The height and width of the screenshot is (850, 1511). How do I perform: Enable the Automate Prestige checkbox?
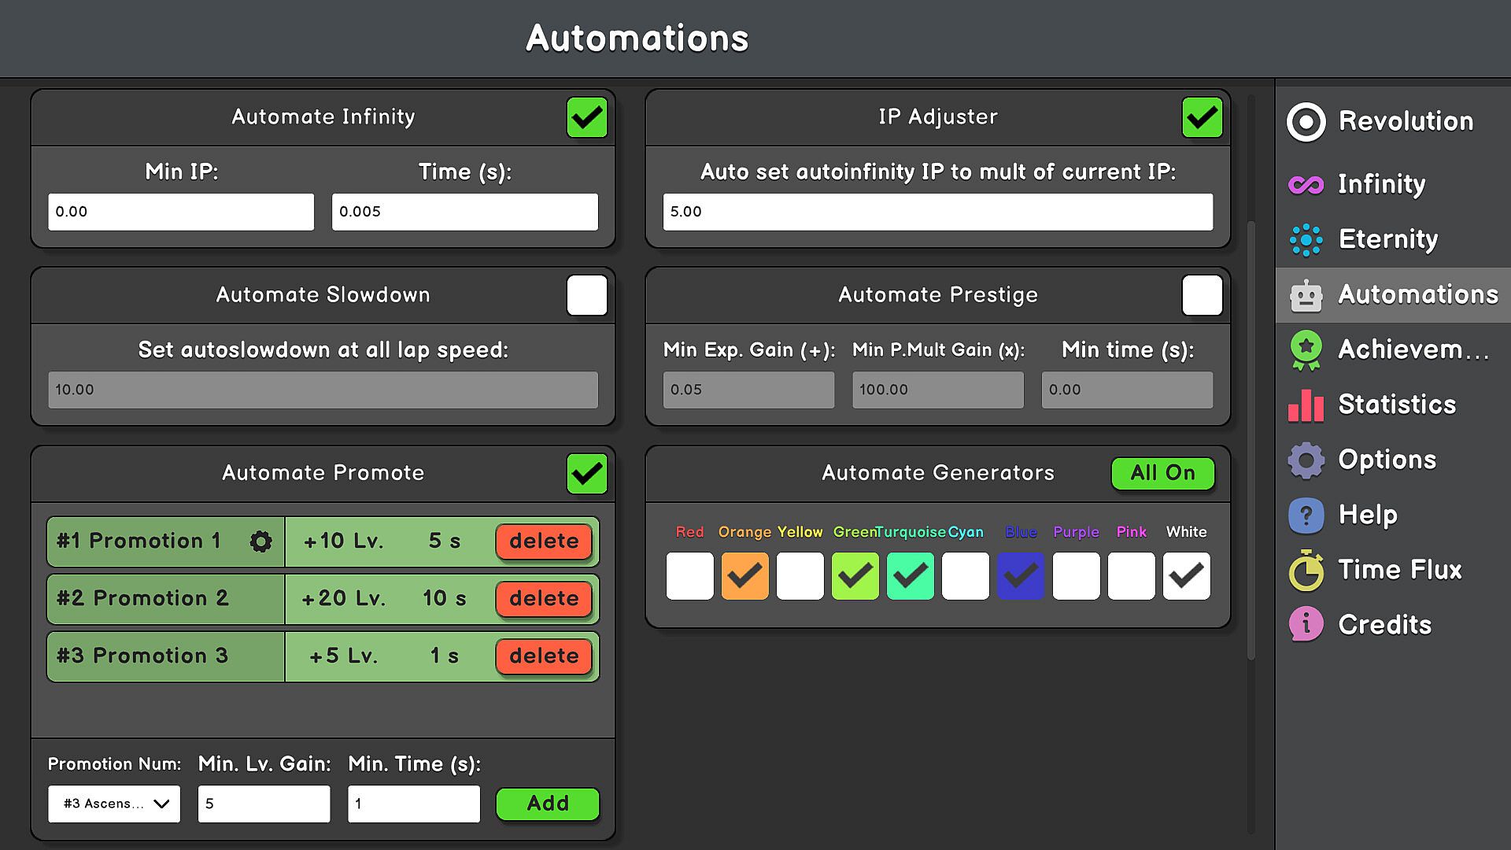(1202, 296)
